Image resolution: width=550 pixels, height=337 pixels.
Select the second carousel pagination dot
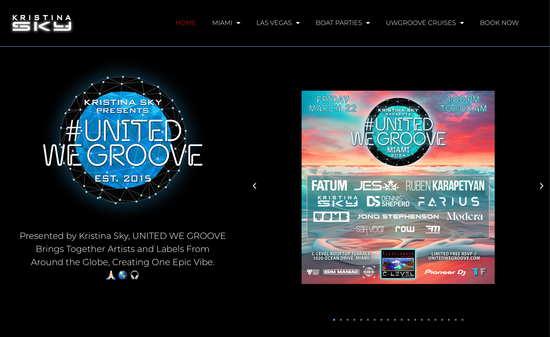click(341, 320)
